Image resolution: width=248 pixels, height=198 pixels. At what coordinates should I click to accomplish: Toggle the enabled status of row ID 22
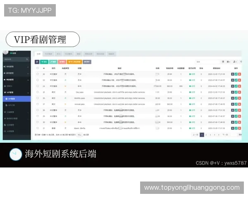coord(192,74)
